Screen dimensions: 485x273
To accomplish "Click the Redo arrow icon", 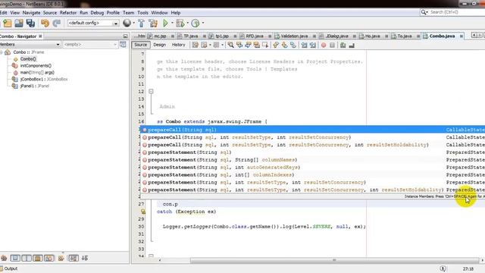I will (x=57, y=24).
